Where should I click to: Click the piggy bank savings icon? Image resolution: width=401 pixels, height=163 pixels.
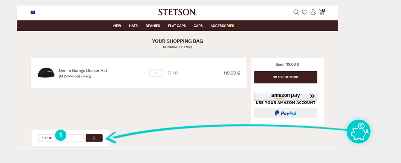coord(358,131)
